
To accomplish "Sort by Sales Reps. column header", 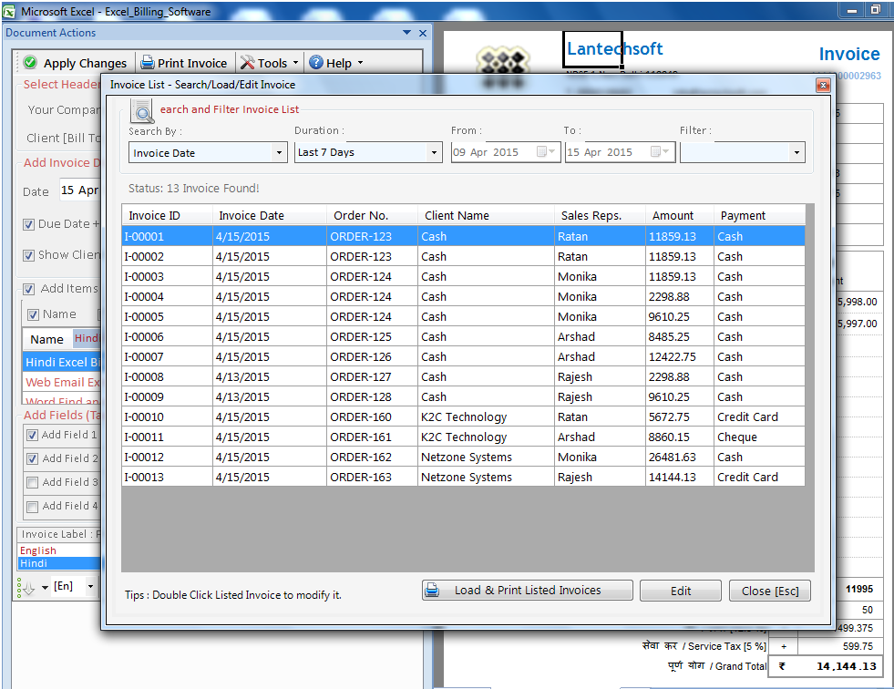I will pyautogui.click(x=600, y=216).
